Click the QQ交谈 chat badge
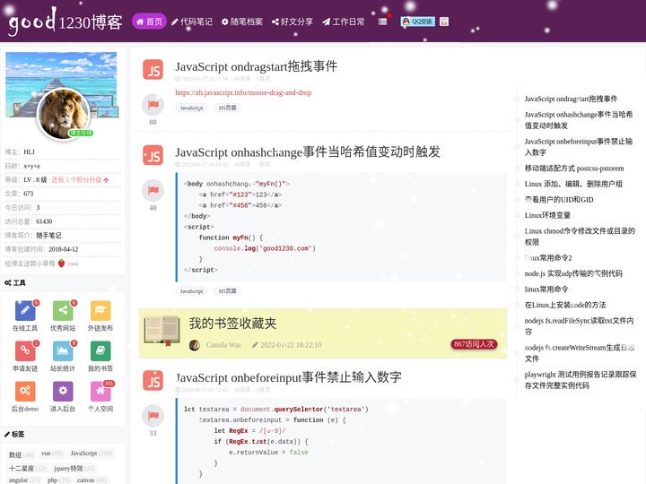Viewport: 646px width, 484px height. [417, 22]
